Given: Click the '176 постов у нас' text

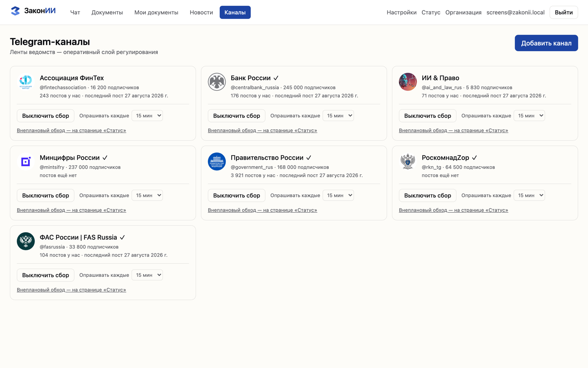Looking at the screenshot, I should [x=251, y=96].
